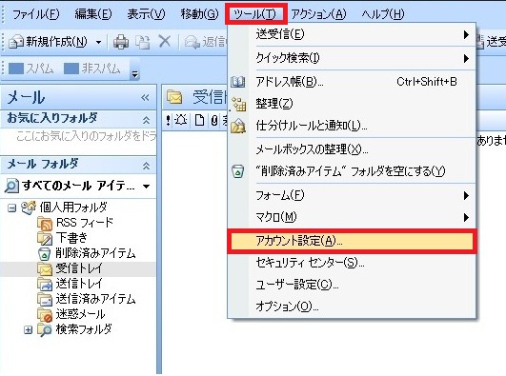506x376 pixels.
Task: Click the delete X toolbar icon
Action: [165, 42]
